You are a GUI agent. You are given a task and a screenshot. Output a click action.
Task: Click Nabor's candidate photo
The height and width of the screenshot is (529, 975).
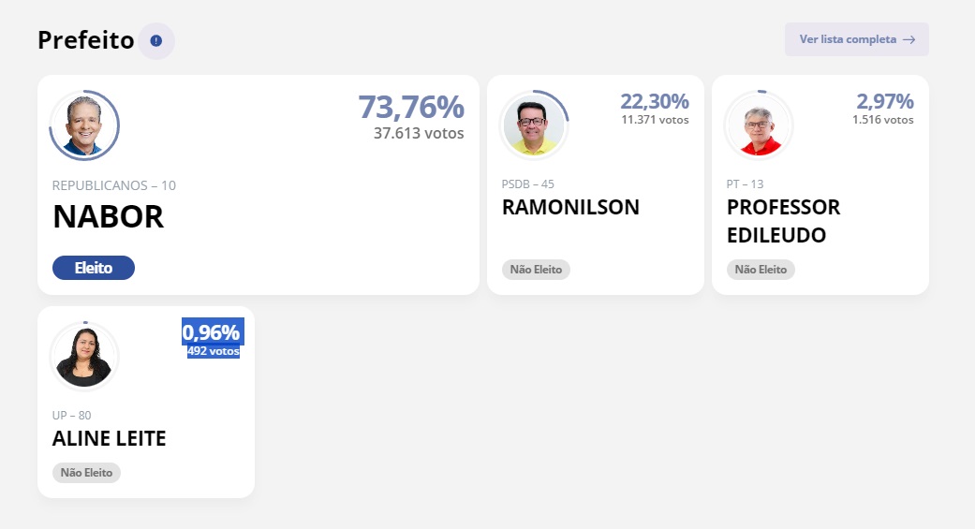tap(84, 125)
